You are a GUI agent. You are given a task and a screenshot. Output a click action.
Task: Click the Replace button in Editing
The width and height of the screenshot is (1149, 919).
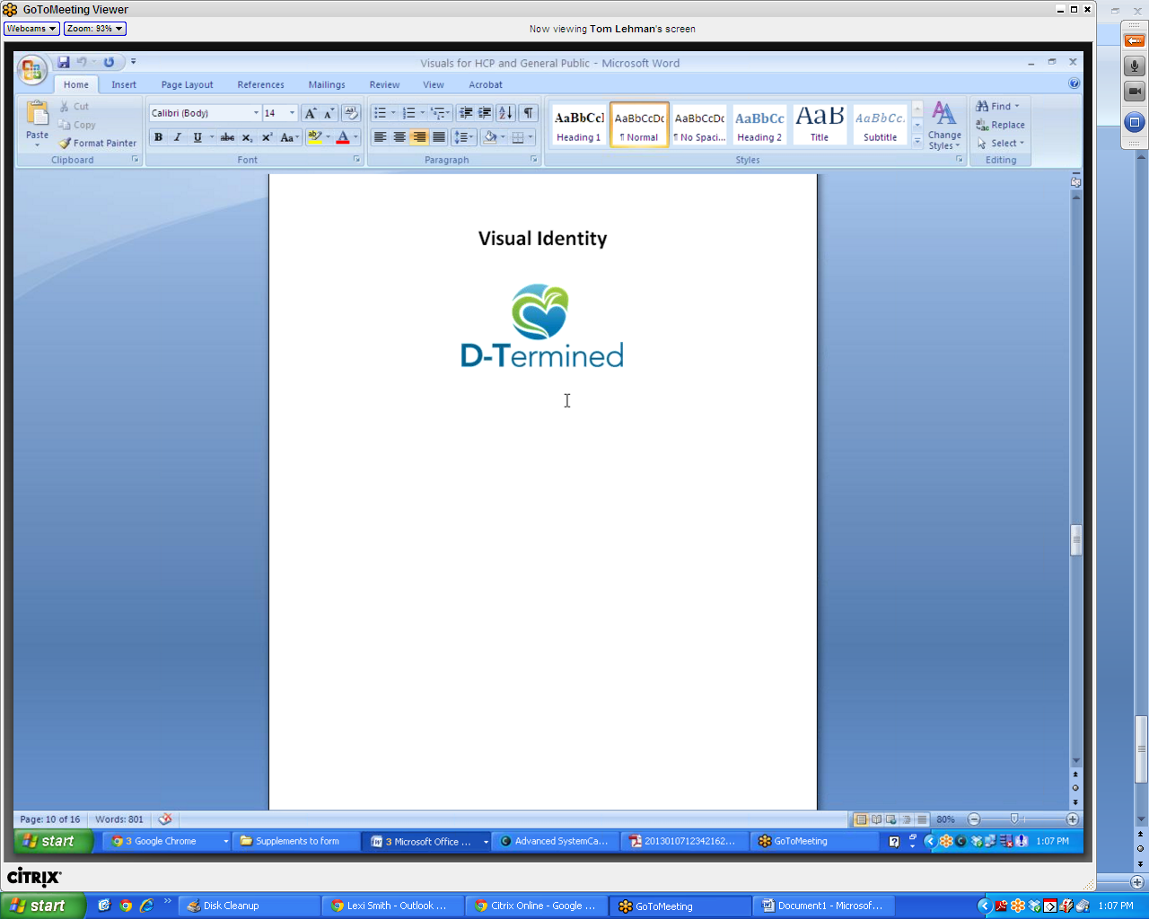coord(1001,125)
